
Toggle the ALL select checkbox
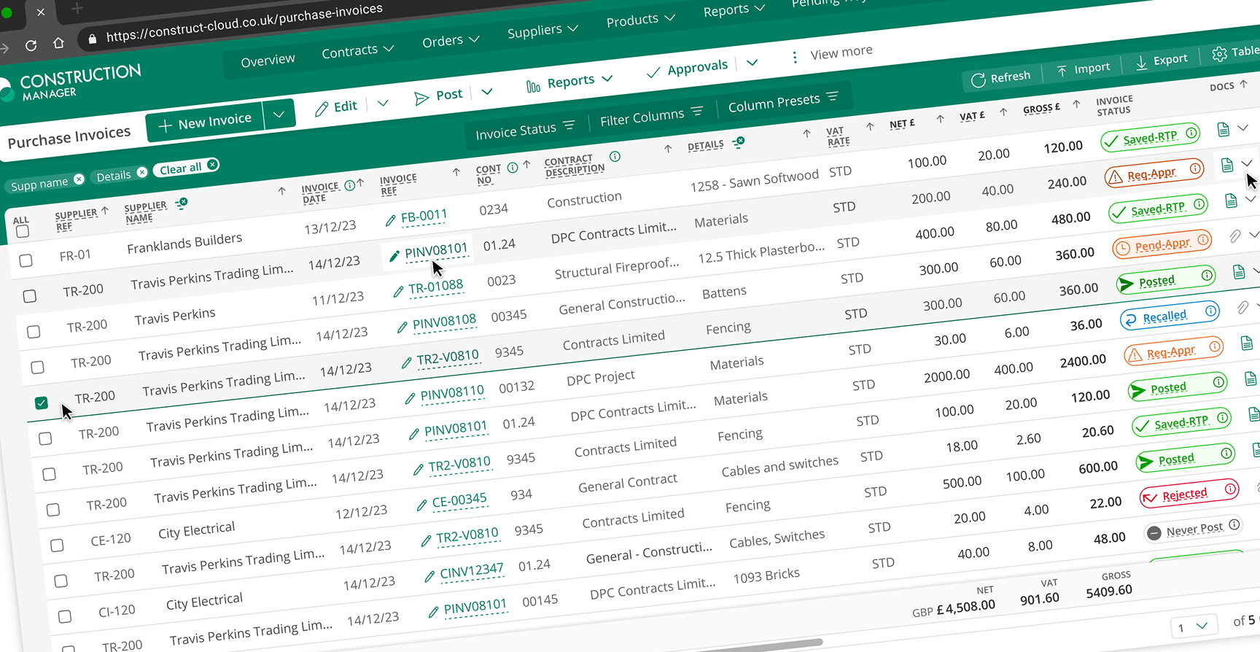23,231
